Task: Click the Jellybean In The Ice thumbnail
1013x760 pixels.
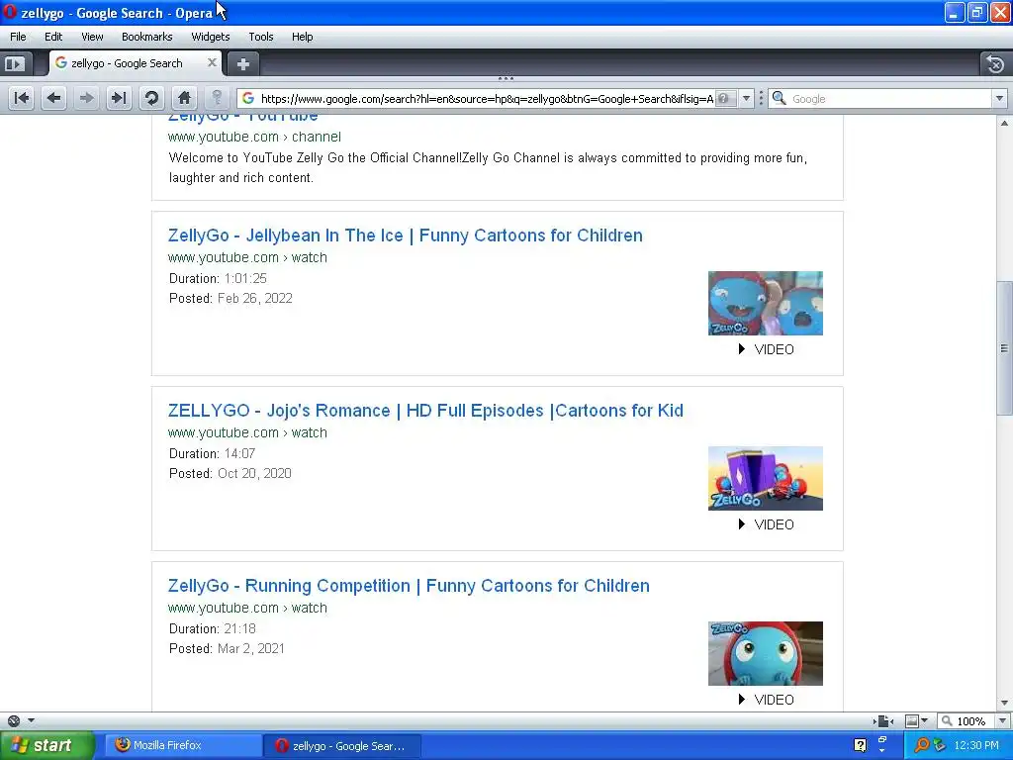Action: (x=766, y=303)
